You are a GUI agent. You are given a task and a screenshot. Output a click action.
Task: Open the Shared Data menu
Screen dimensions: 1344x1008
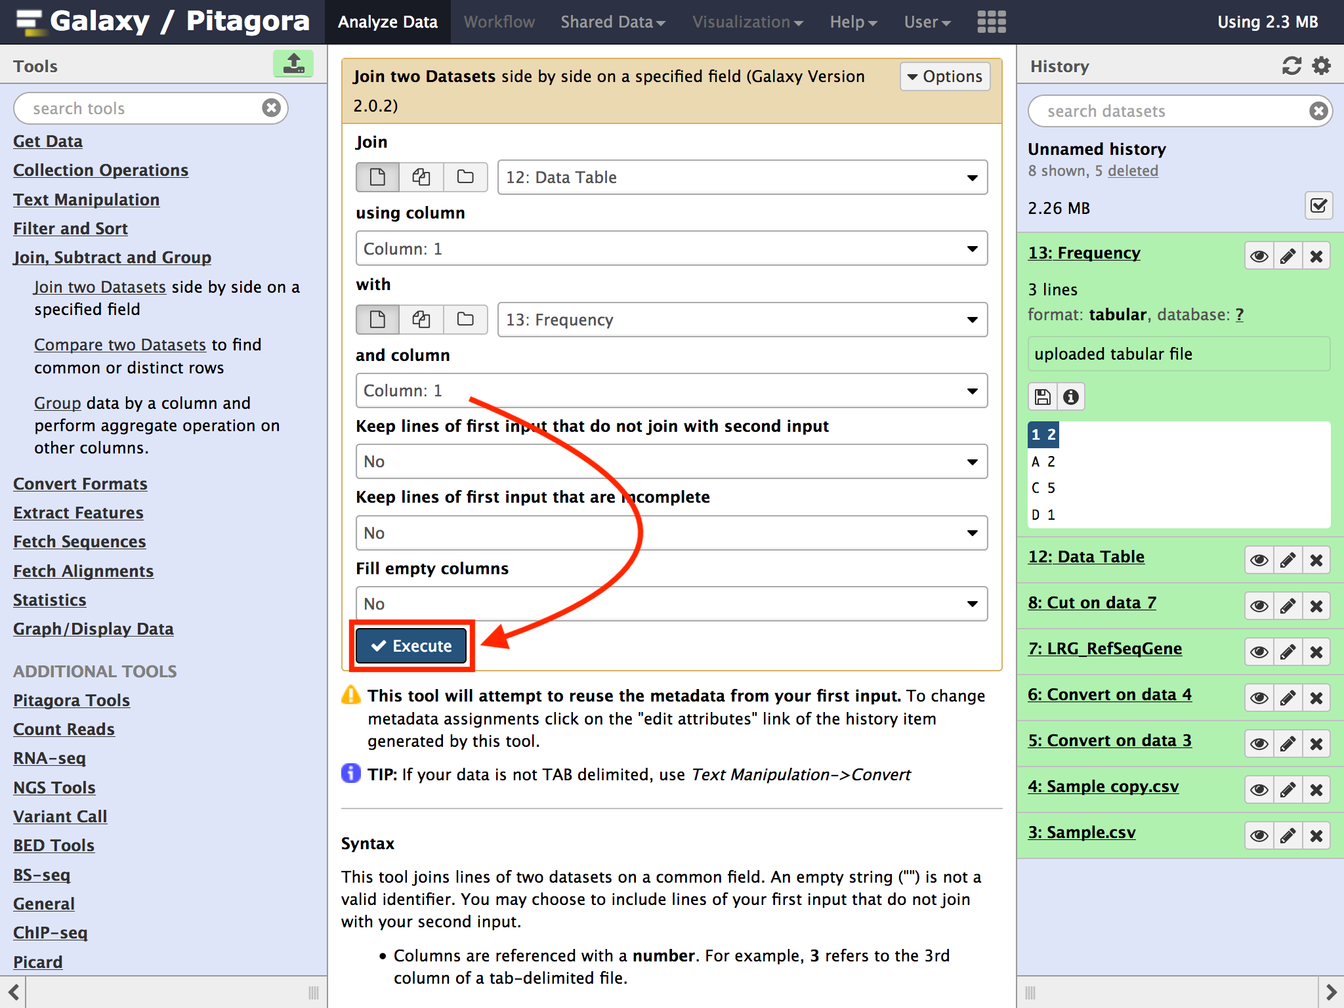click(x=612, y=22)
